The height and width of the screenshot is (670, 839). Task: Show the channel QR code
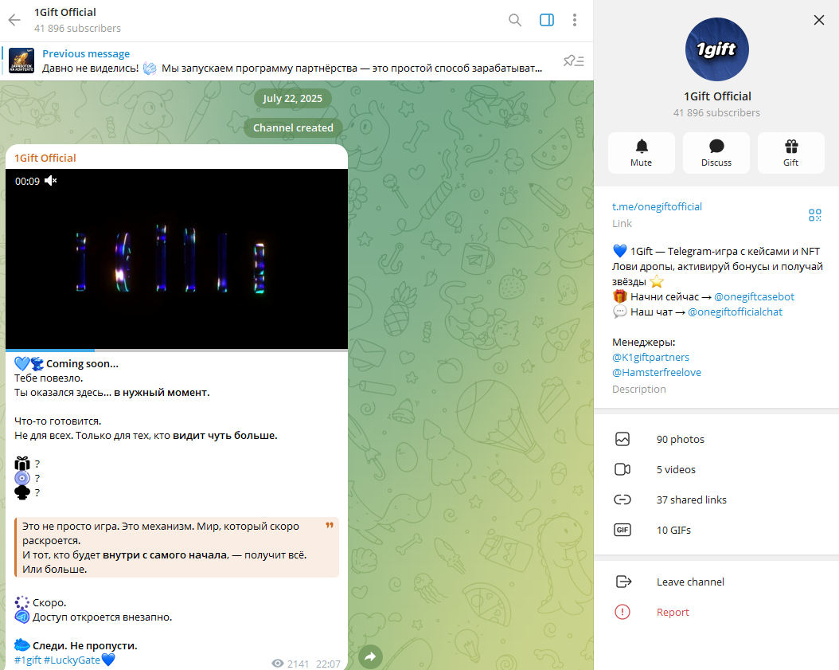(814, 215)
